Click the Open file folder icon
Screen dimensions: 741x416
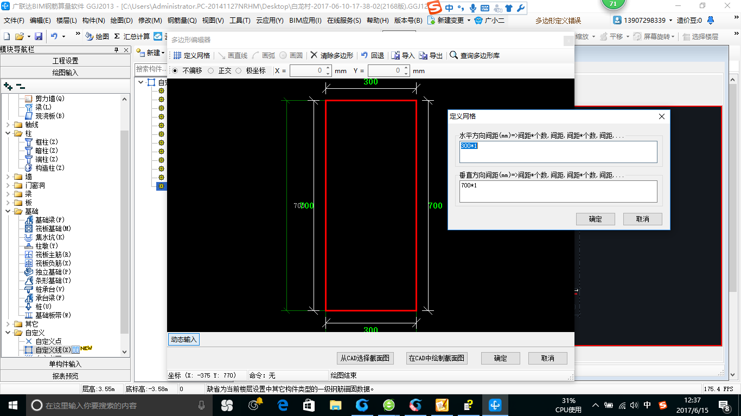(19, 36)
